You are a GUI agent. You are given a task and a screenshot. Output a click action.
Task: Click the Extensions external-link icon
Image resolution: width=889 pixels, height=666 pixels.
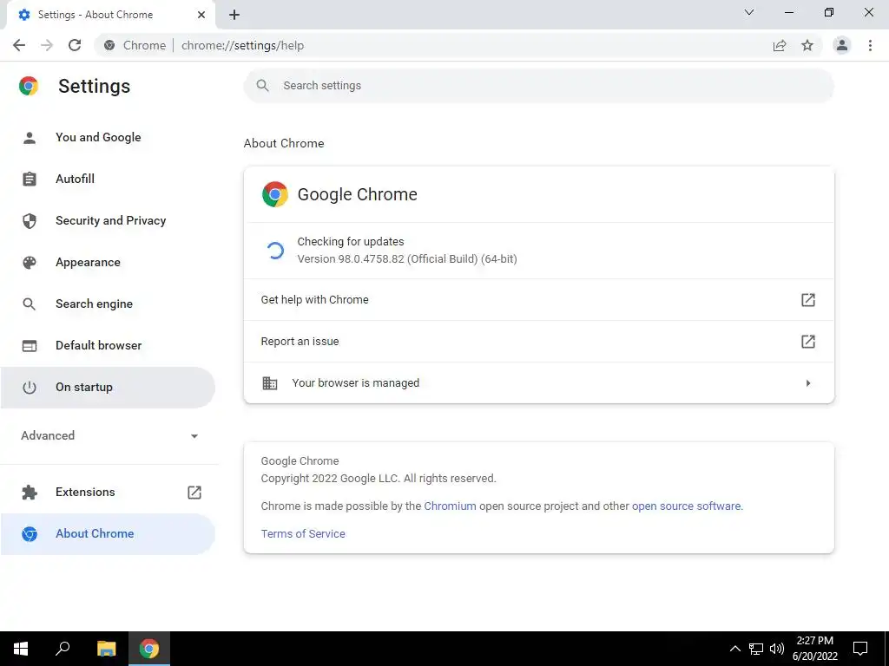point(194,493)
